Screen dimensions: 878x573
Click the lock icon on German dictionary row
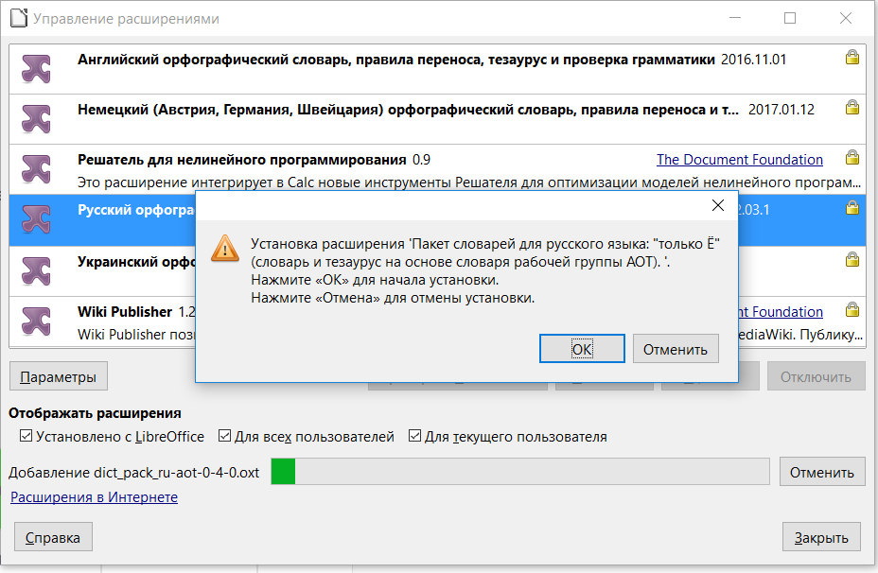coord(852,108)
